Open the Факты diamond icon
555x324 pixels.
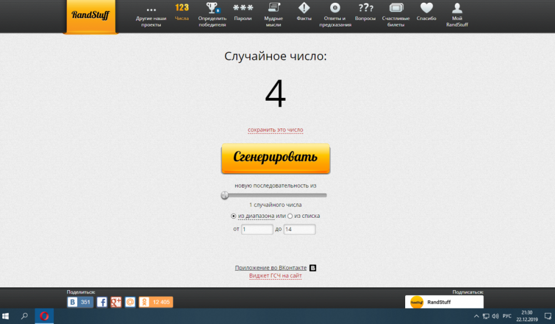pos(304,8)
